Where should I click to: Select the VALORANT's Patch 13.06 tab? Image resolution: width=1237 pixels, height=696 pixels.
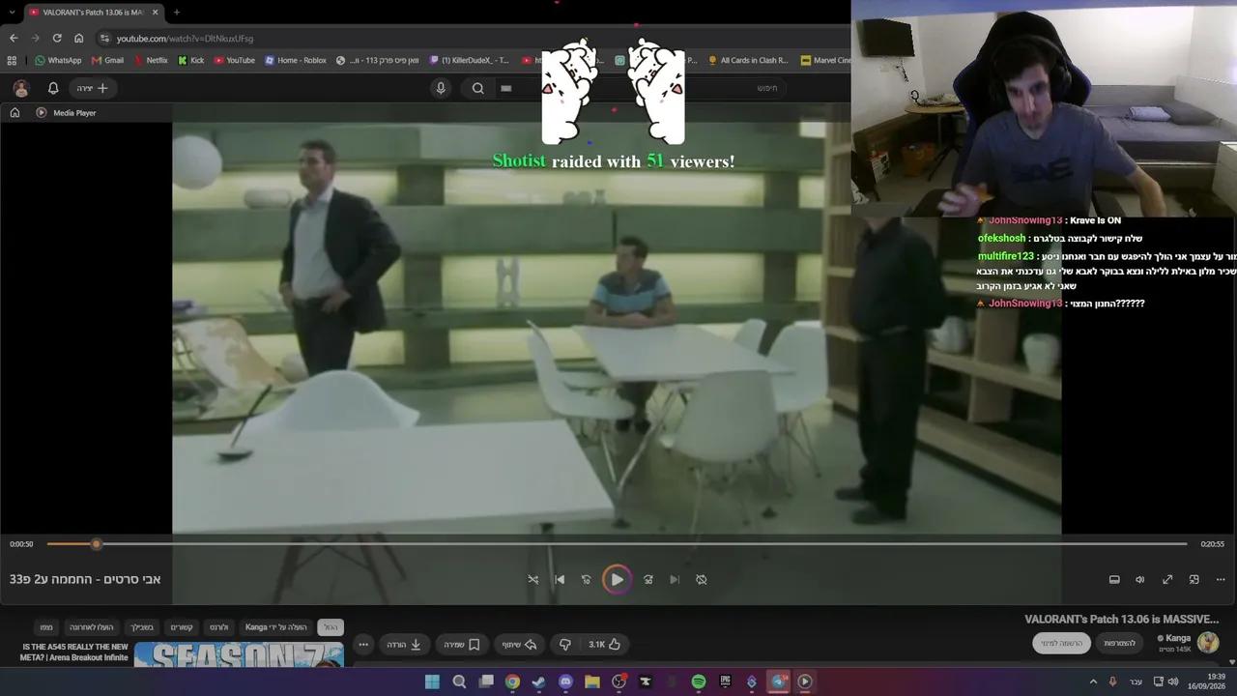coord(92,13)
